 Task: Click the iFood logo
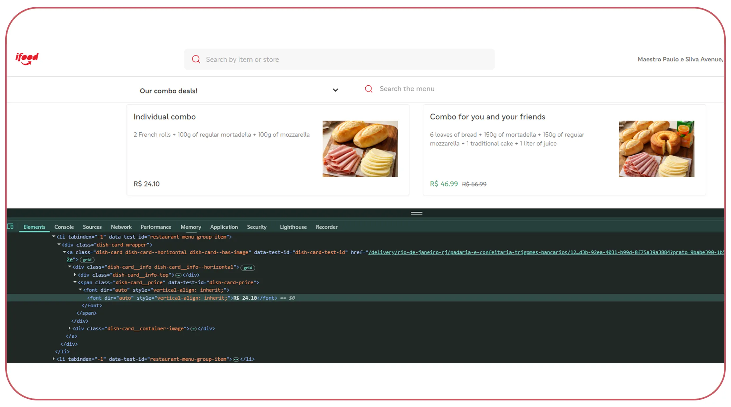(x=27, y=58)
